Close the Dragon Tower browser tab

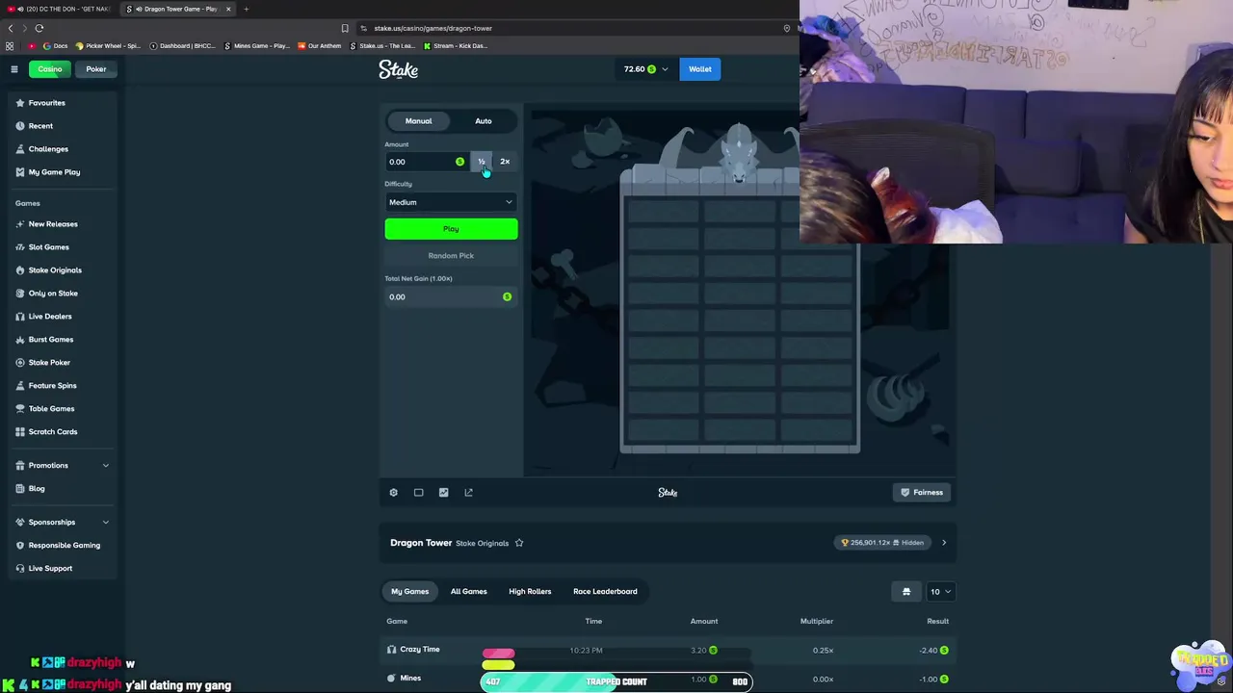(228, 9)
